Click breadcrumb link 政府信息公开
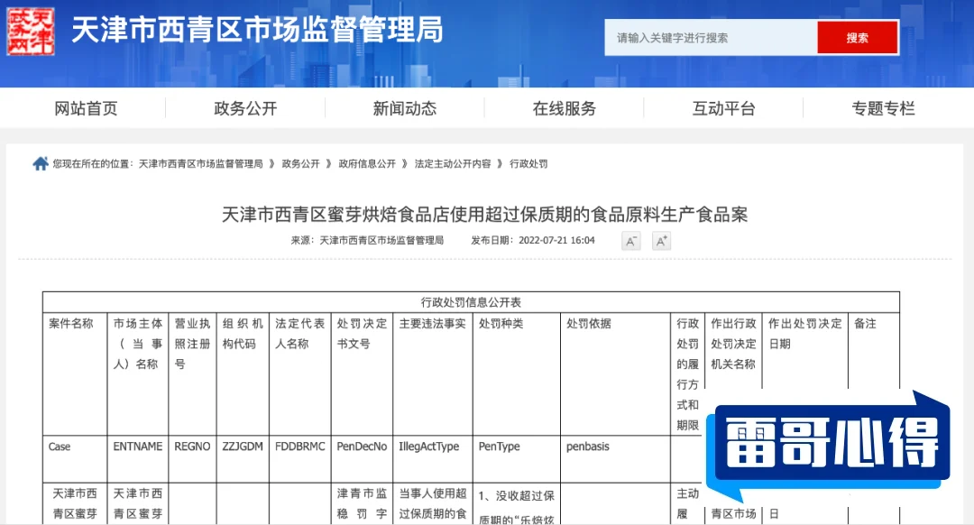974x525 pixels. (x=367, y=164)
